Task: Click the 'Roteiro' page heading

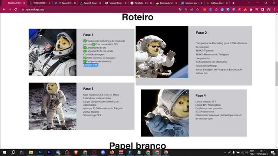Action: click(138, 17)
